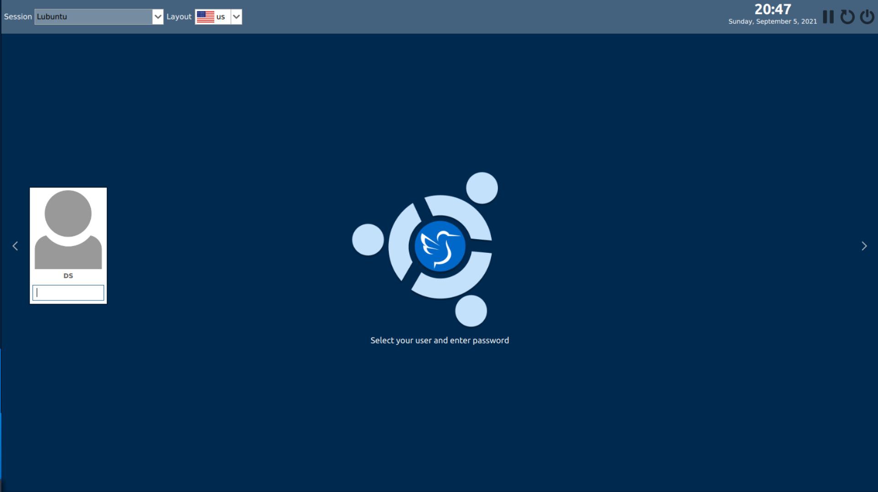Select the Lubuntu session combo box
The width and height of the screenshot is (878, 492).
94,17
